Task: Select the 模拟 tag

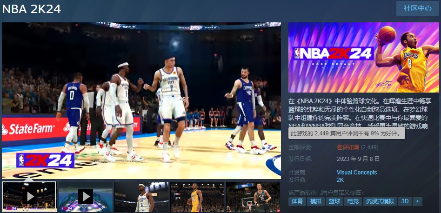Action: [x=315, y=201]
